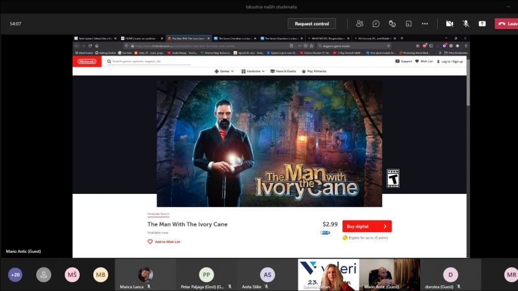Click the Request control button
Image resolution: width=518 pixels, height=291 pixels.
(x=311, y=23)
